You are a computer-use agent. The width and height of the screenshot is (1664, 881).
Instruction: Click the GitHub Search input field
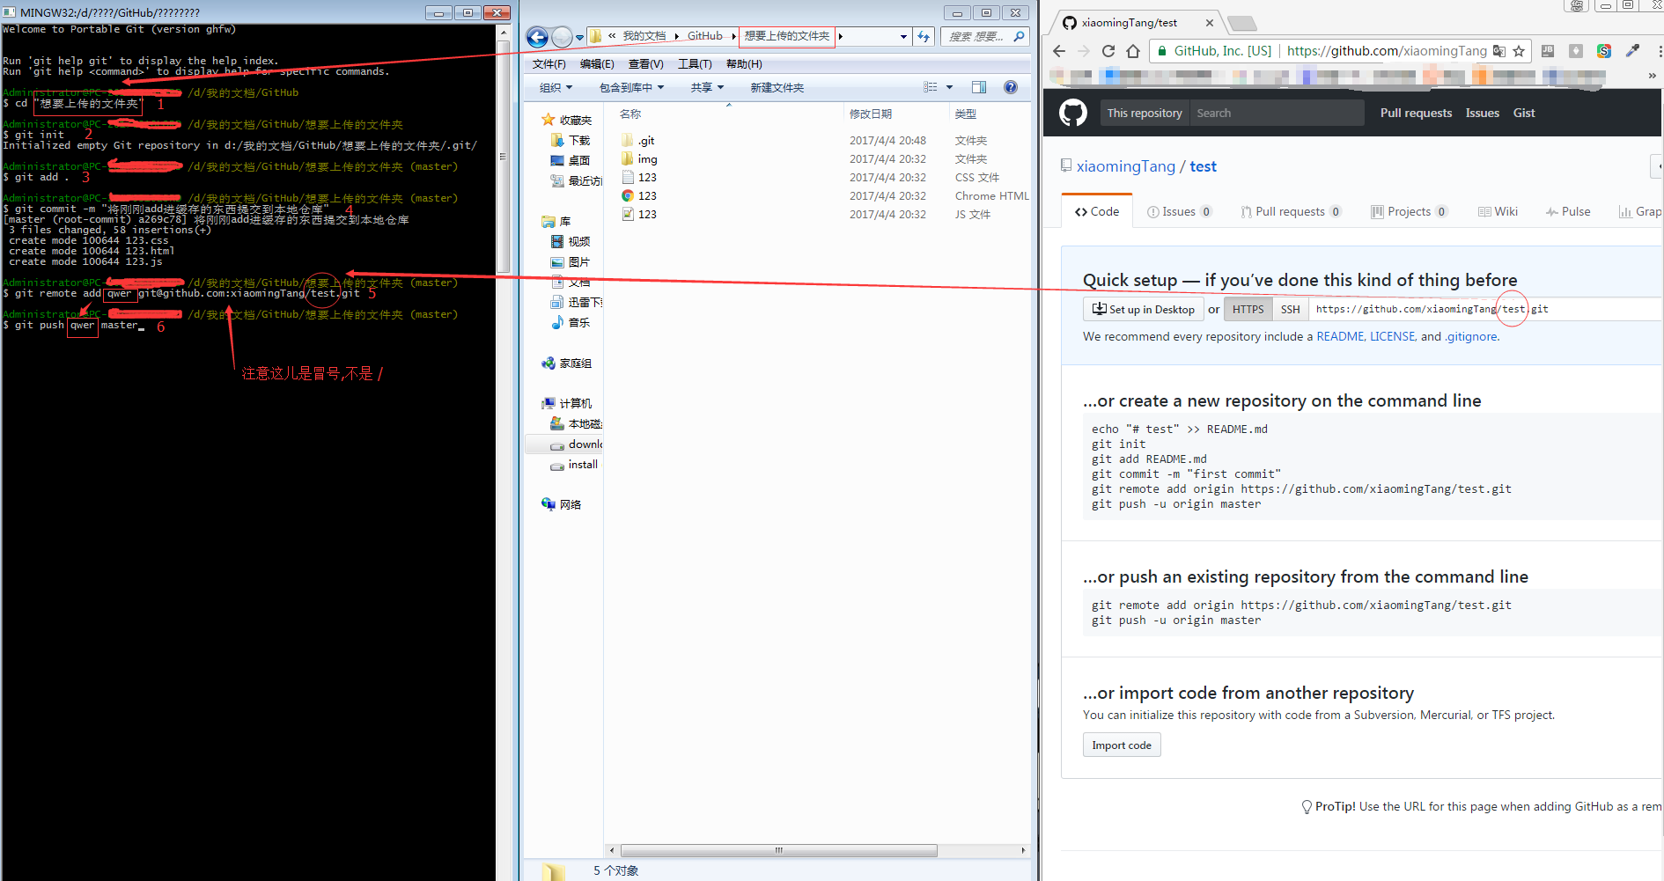tap(1277, 113)
